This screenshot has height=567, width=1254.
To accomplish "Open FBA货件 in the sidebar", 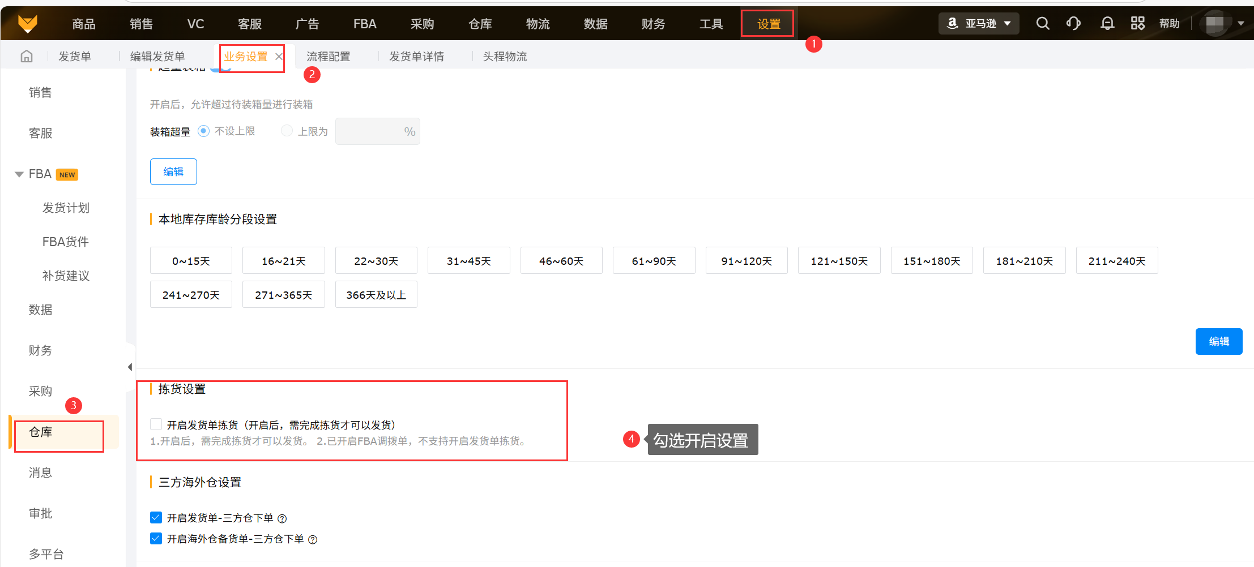I will tap(66, 242).
